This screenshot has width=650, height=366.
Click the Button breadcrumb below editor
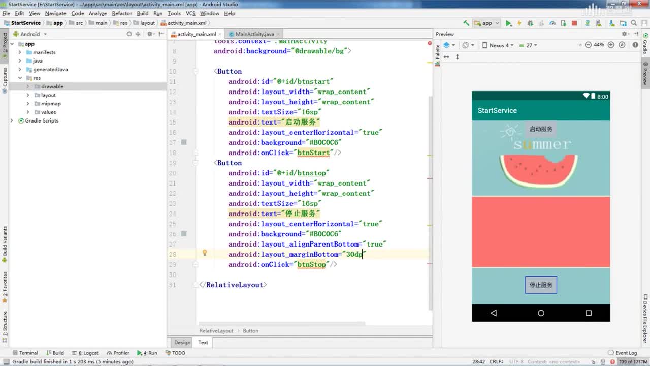pyautogui.click(x=250, y=331)
